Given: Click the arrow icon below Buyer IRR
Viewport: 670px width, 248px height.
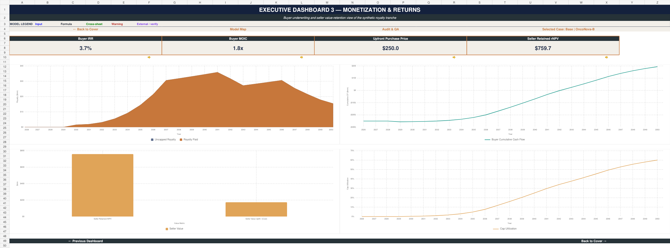Looking at the screenshot, I should 149,57.
